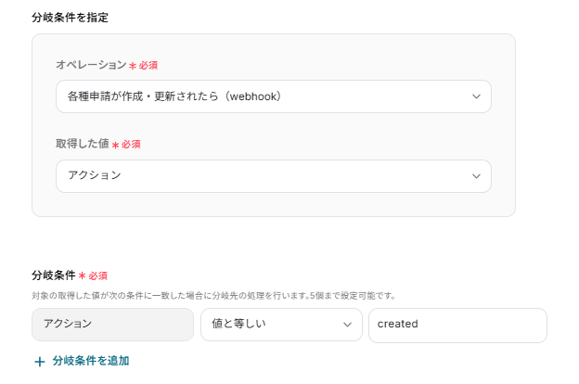Add a condition via 分岐条件を追加 link
This screenshot has height=384, width=579.
point(90,361)
